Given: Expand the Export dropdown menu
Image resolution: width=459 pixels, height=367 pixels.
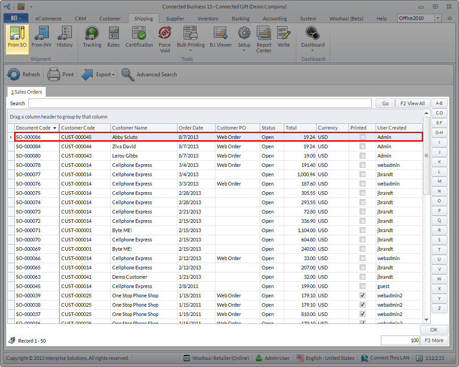Looking at the screenshot, I should coord(114,75).
